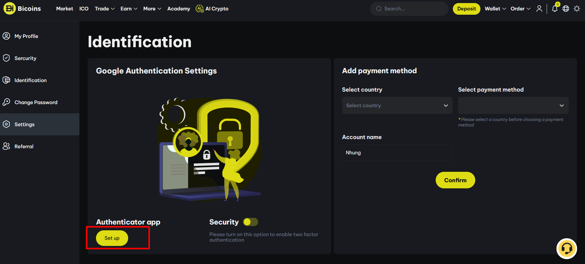Select Change Password in the sidebar
The height and width of the screenshot is (264, 585).
[36, 102]
